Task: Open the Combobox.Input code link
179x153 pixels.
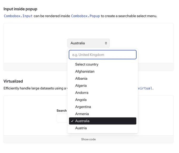Action: click(x=18, y=16)
